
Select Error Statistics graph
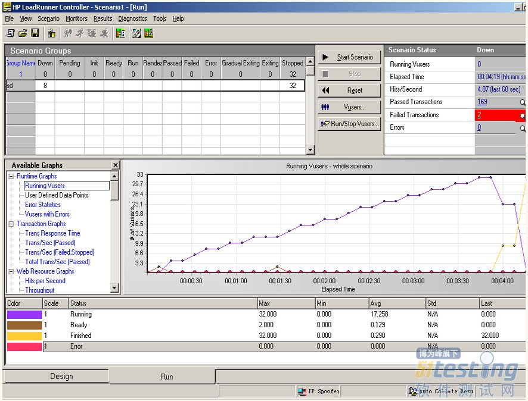tap(43, 204)
